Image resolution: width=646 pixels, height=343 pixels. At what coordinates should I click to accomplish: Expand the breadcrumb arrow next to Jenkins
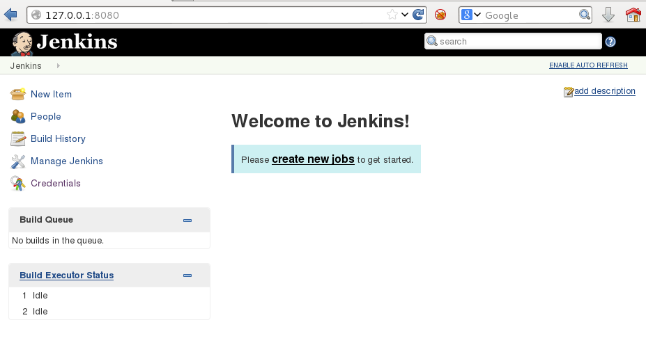pos(58,66)
